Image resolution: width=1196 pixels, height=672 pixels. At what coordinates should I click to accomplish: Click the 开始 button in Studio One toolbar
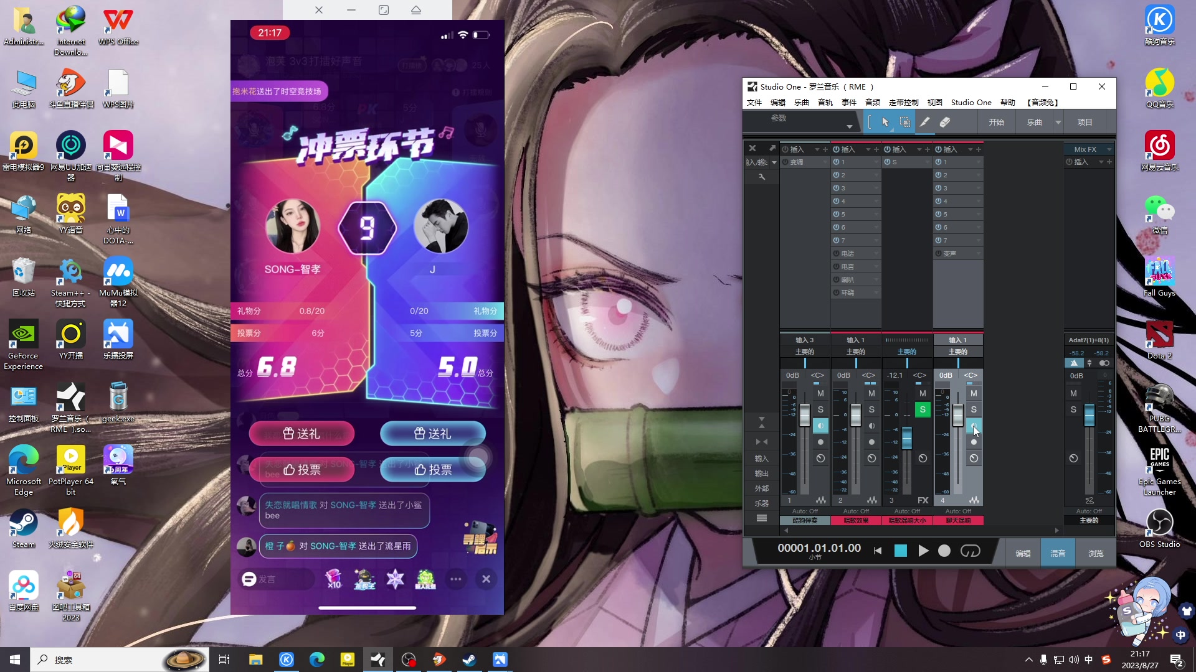[x=997, y=123]
